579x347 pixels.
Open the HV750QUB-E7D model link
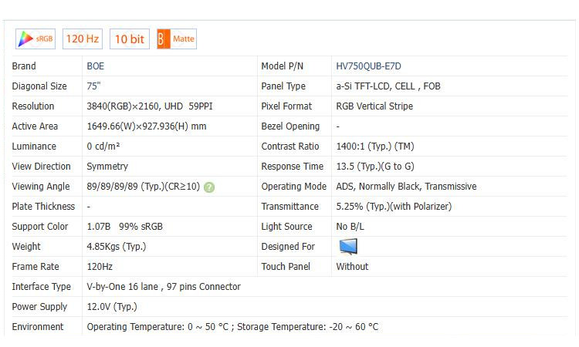click(x=368, y=66)
